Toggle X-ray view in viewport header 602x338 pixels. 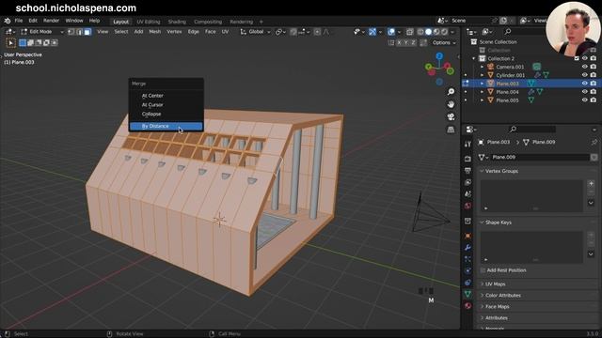410,32
